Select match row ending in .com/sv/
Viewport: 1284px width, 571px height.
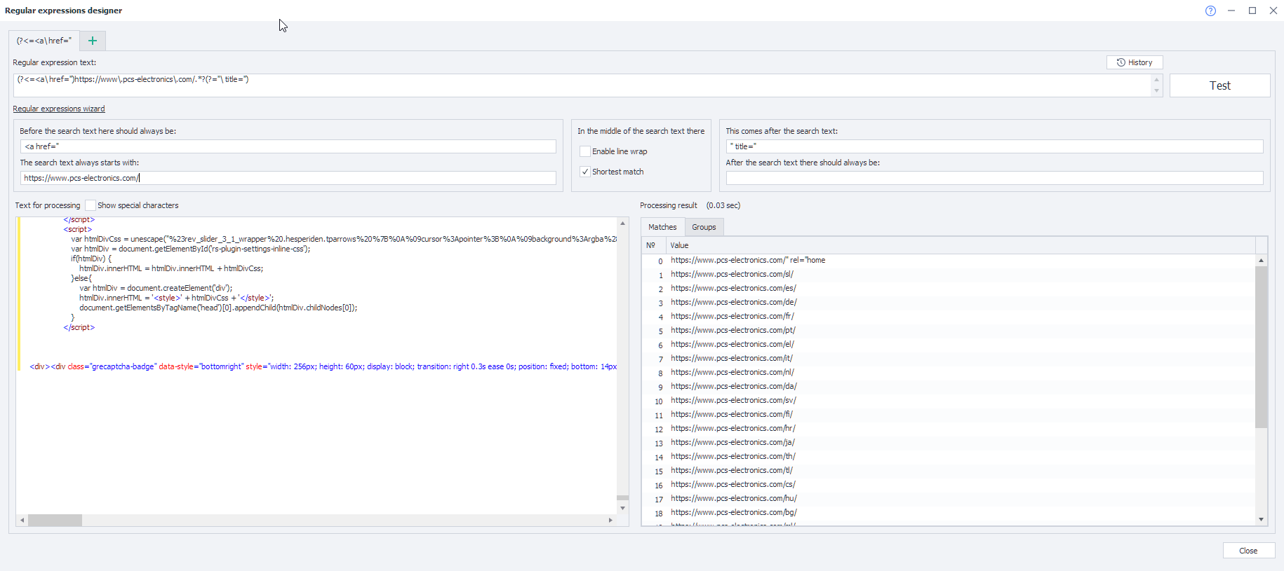pyautogui.click(x=948, y=400)
